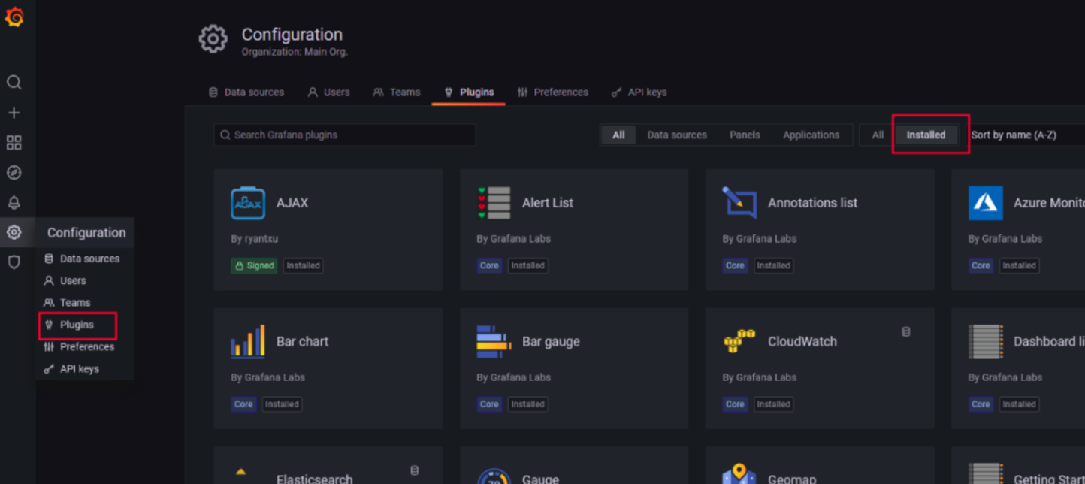Open the Explore compass icon

click(14, 173)
